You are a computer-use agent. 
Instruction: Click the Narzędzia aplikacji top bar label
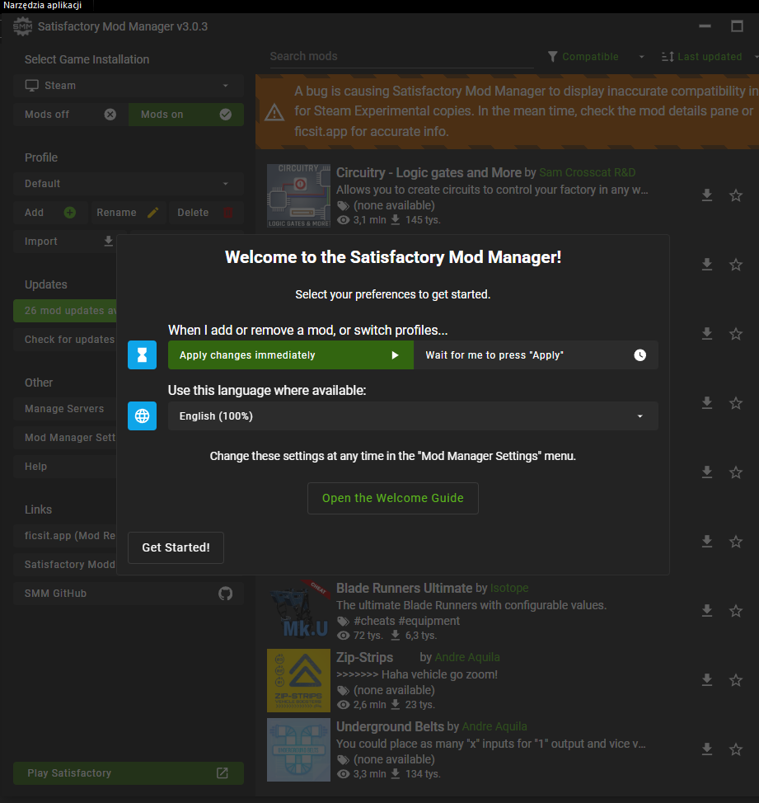(x=43, y=5)
